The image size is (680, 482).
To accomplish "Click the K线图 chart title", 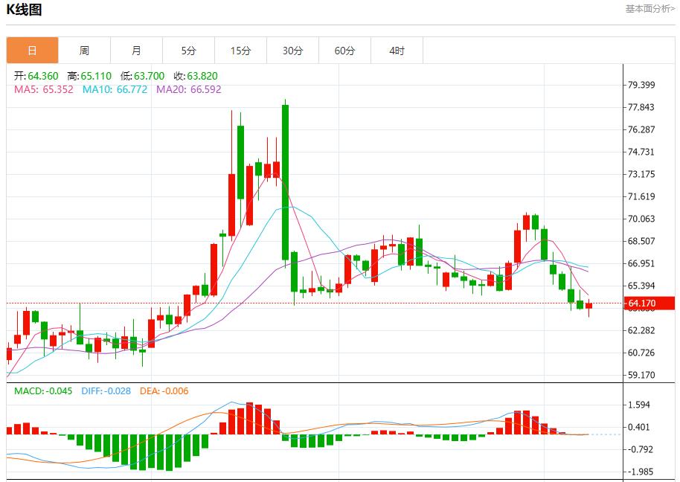I will (25, 10).
